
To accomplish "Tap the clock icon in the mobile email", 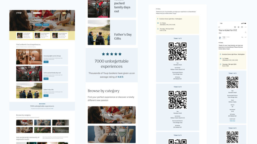I will 220,64.
